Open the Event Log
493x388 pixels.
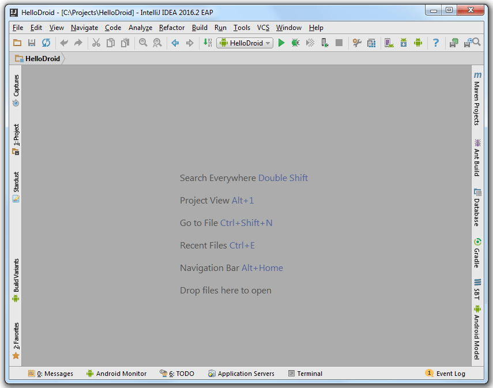(x=445, y=374)
